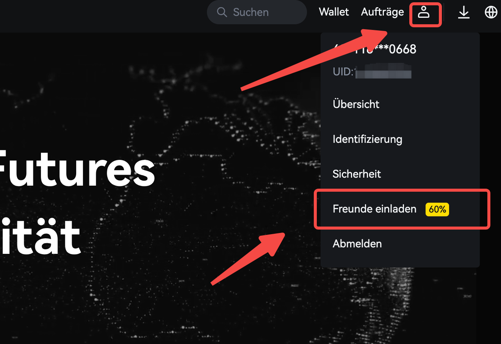Select Übersicht in the profile dropdown
The height and width of the screenshot is (344, 501).
pyautogui.click(x=356, y=104)
